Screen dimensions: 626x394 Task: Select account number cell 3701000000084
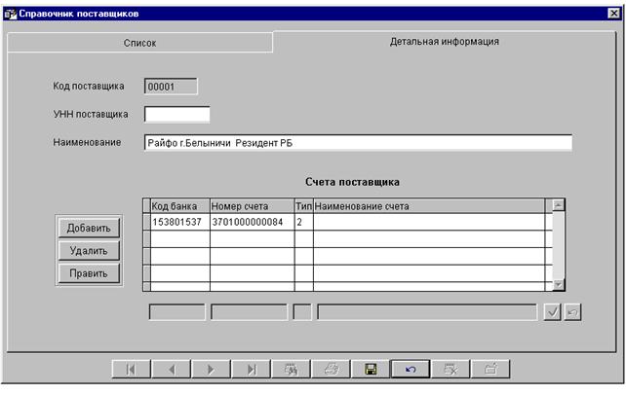tap(253, 222)
